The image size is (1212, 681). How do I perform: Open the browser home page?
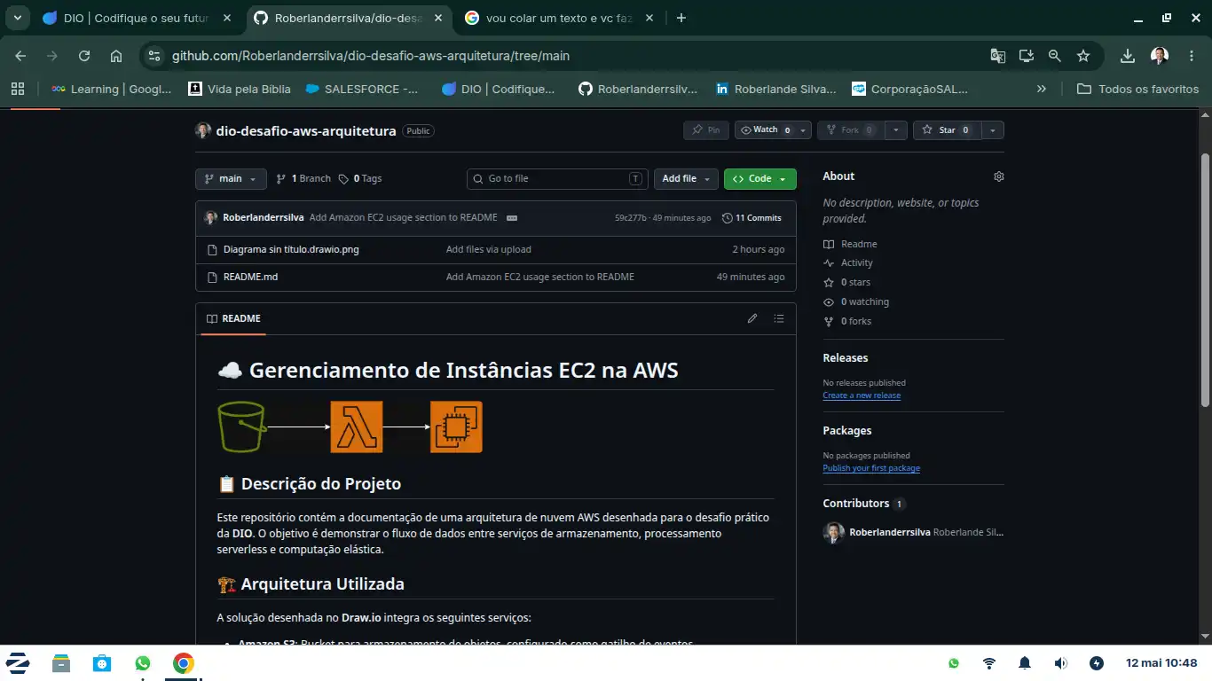coord(116,56)
